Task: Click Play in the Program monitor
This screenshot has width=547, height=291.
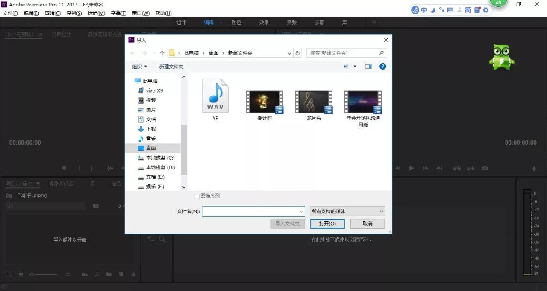Action: pos(412,168)
